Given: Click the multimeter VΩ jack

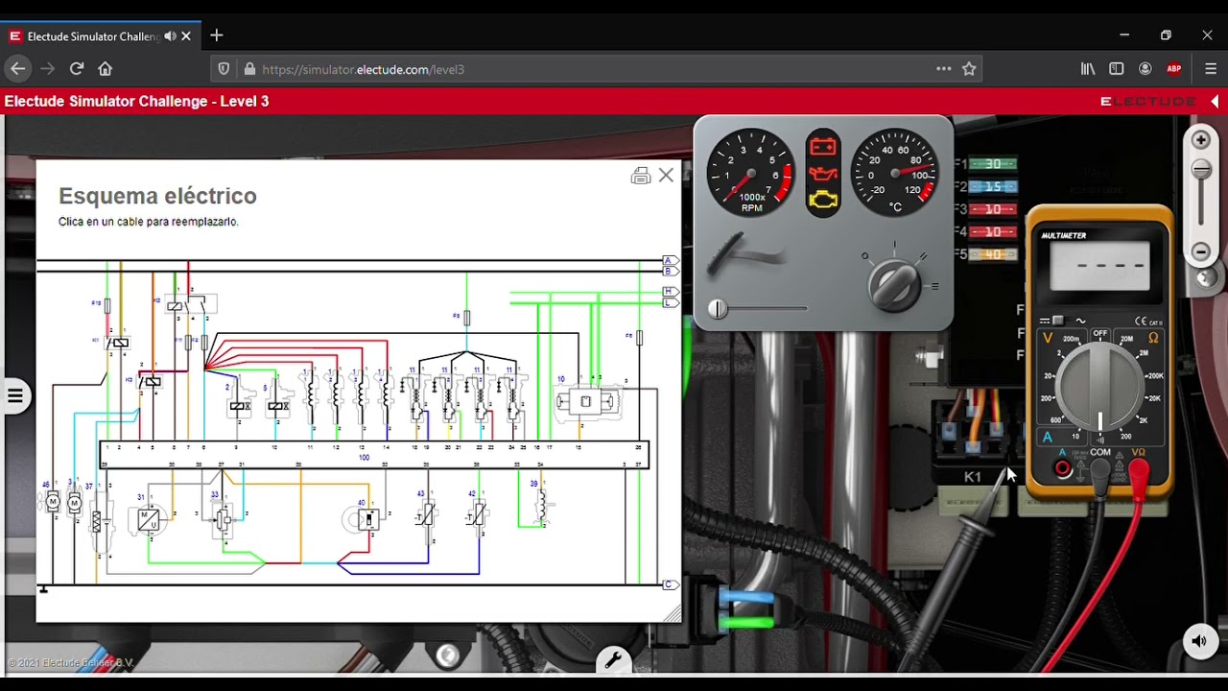Looking at the screenshot, I should coord(1139,469).
